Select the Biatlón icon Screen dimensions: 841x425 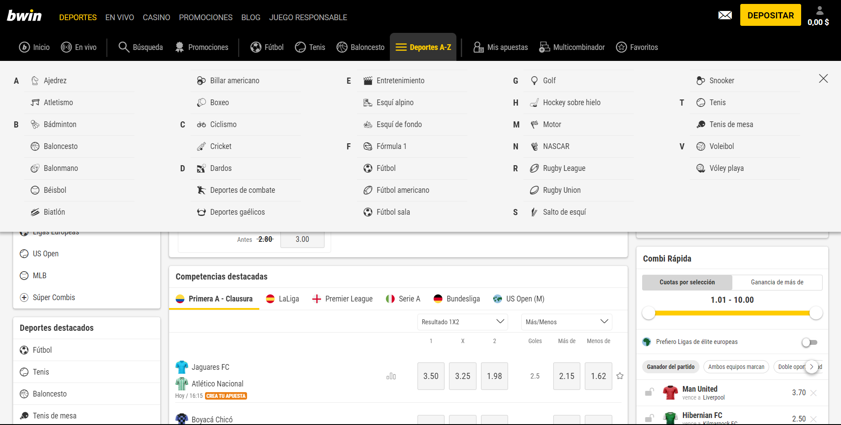click(x=35, y=212)
